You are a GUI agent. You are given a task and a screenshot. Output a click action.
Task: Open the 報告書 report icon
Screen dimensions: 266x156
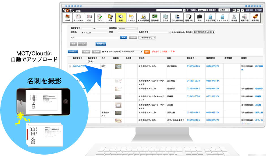(234, 18)
